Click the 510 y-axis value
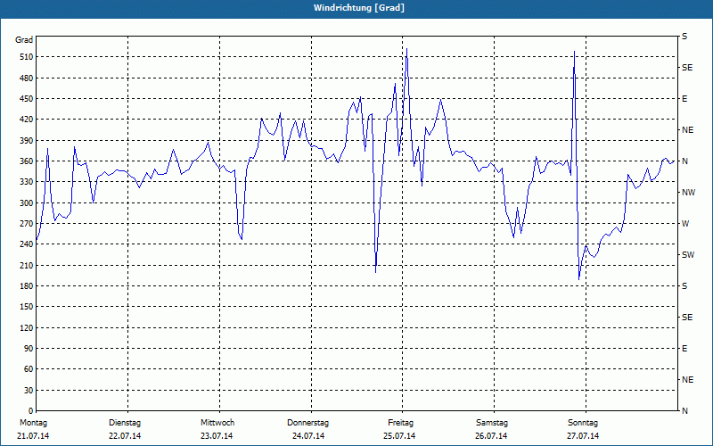The width and height of the screenshot is (713, 446). (x=27, y=57)
